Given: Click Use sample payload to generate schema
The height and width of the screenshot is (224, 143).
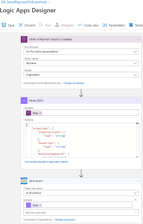Looking at the screenshot, I should 46,162.
